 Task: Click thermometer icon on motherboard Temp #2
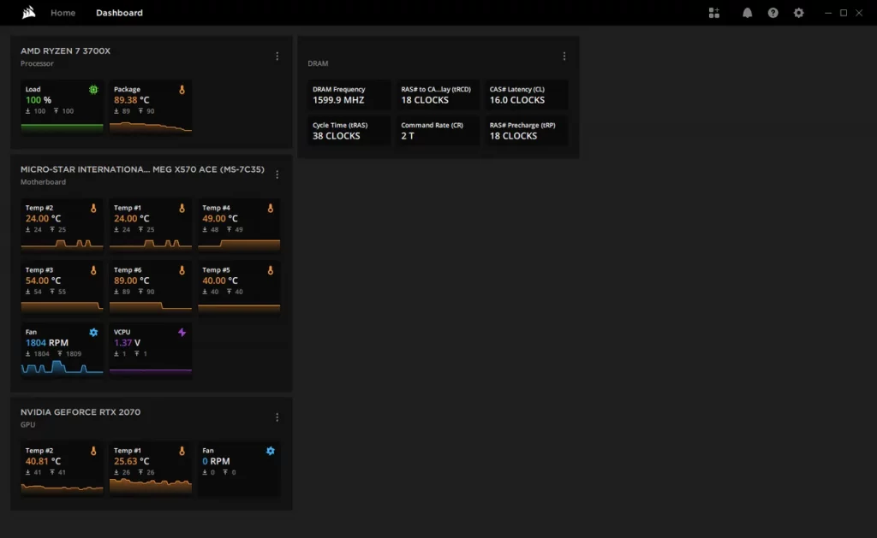click(x=93, y=208)
